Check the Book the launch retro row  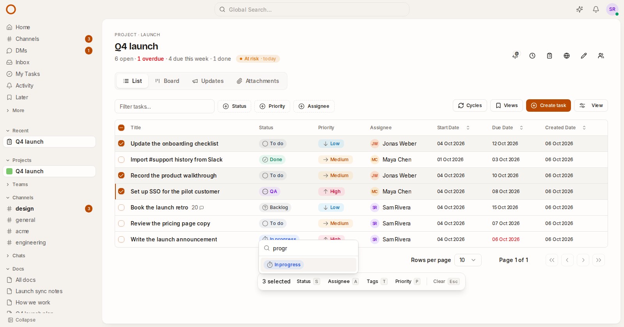click(x=121, y=207)
